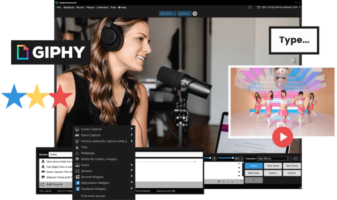Click the yellow star
337x200 pixels.
point(37,96)
